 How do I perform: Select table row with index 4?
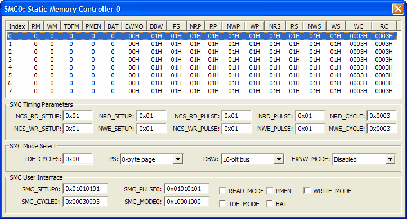(x=202, y=67)
